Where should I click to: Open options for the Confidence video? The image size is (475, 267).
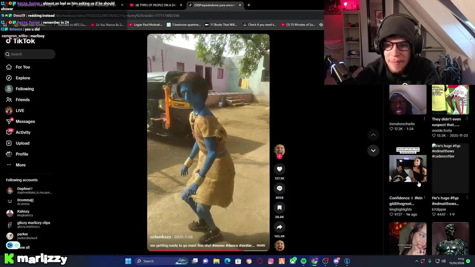[x=425, y=198]
